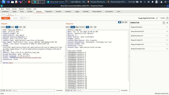Open the Help menu
The width and height of the screenshot is (169, 95).
(35, 9)
